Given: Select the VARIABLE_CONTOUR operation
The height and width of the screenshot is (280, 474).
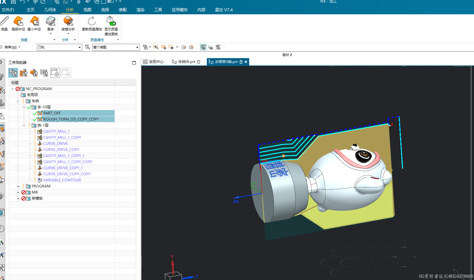Looking at the screenshot, I should point(62,180).
